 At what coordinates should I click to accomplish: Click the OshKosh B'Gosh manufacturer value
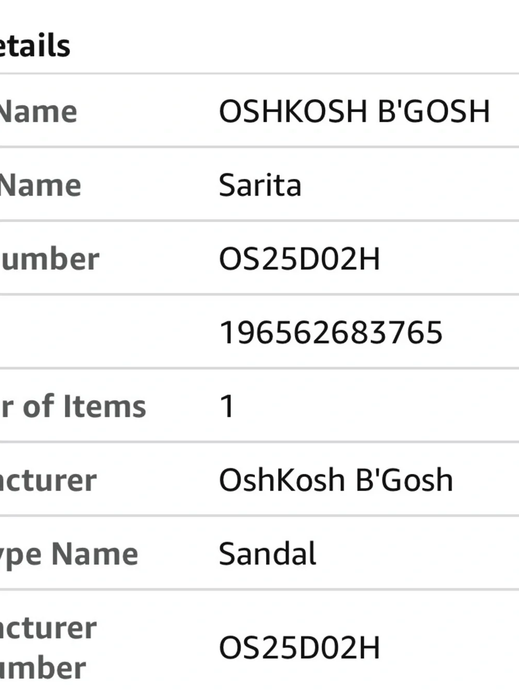click(x=336, y=480)
